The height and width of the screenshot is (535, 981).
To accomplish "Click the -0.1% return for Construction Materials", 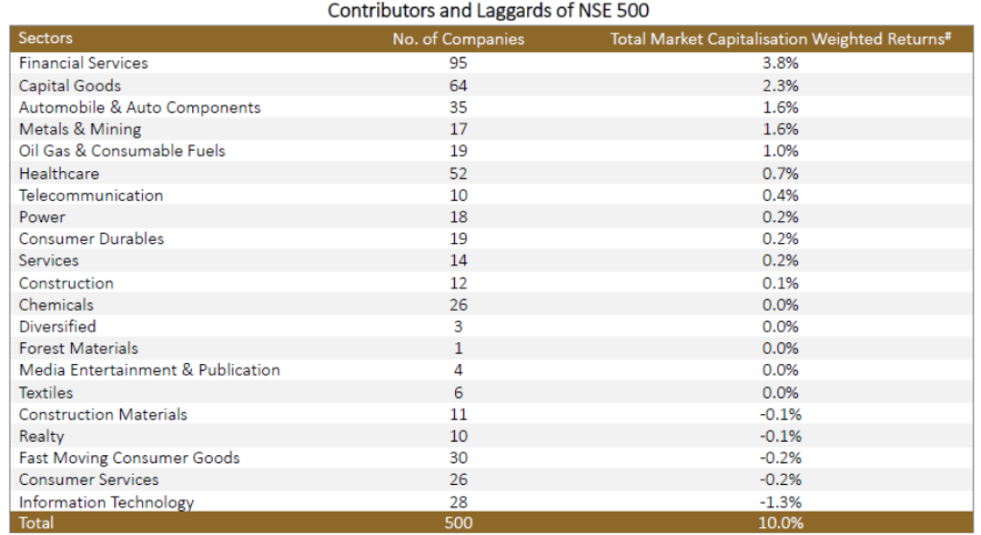I will click(x=780, y=415).
